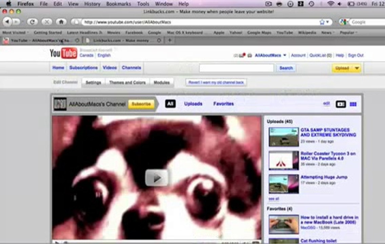The width and height of the screenshot is (385, 244).
Task: Change country via Canada link
Action: tap(86, 55)
